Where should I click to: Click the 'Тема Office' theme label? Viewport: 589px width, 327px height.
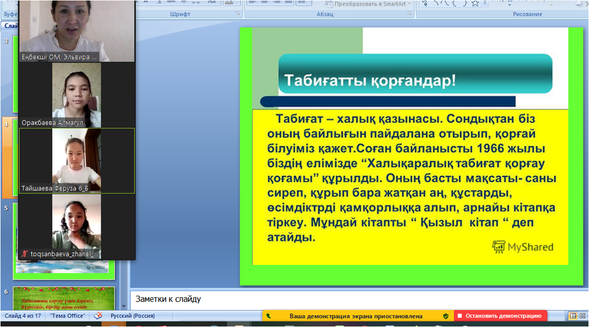click(x=67, y=316)
